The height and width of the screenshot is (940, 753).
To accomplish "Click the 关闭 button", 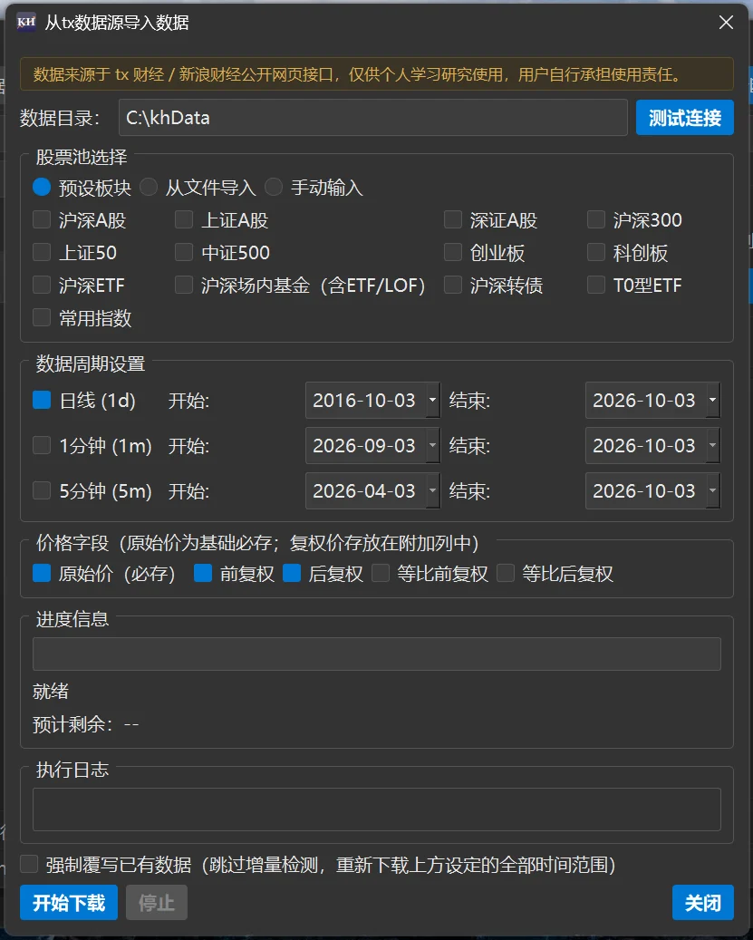I will click(702, 902).
